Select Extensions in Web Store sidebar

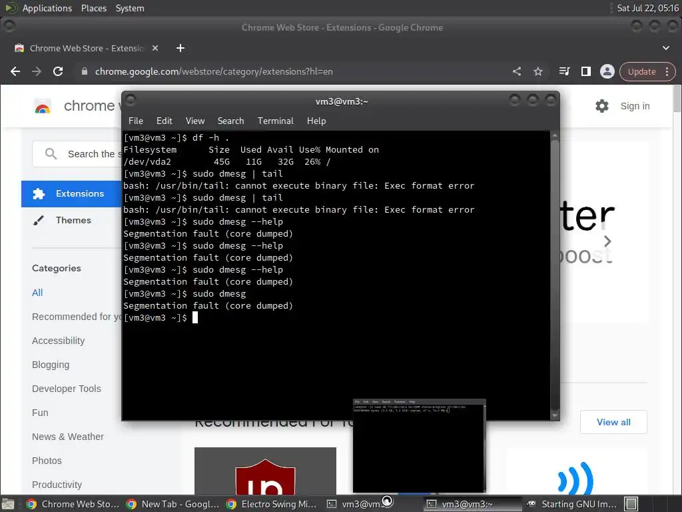[71, 194]
